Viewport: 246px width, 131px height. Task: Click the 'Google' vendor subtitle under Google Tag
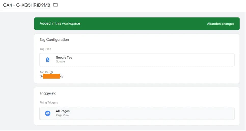(60, 61)
